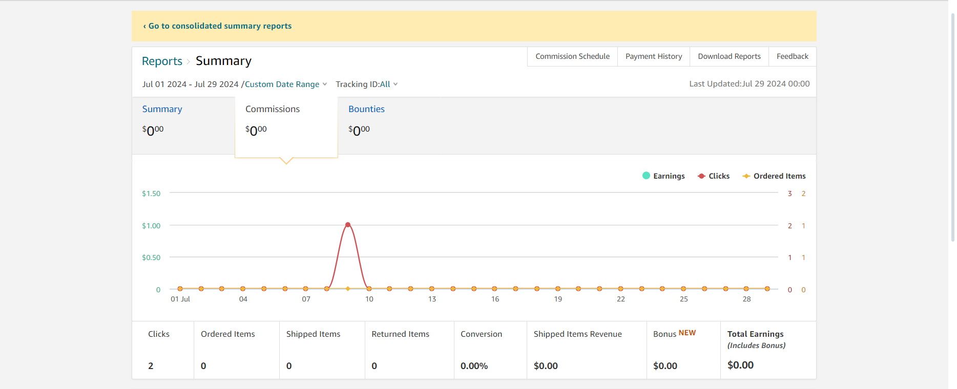Click the $0.50 axis label
The image size is (957, 389).
[151, 257]
